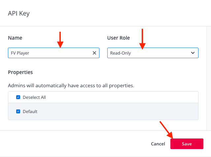This screenshot has width=211, height=157.
Task: Save the API key settings
Action: pos(187,144)
